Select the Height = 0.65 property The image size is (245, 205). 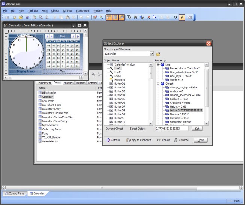click(178, 107)
